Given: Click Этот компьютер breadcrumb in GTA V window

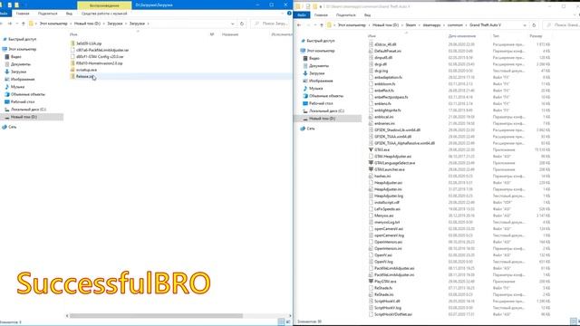Looking at the screenshot, I should point(352,25).
